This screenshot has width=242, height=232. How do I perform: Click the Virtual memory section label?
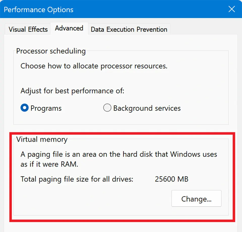(42, 139)
